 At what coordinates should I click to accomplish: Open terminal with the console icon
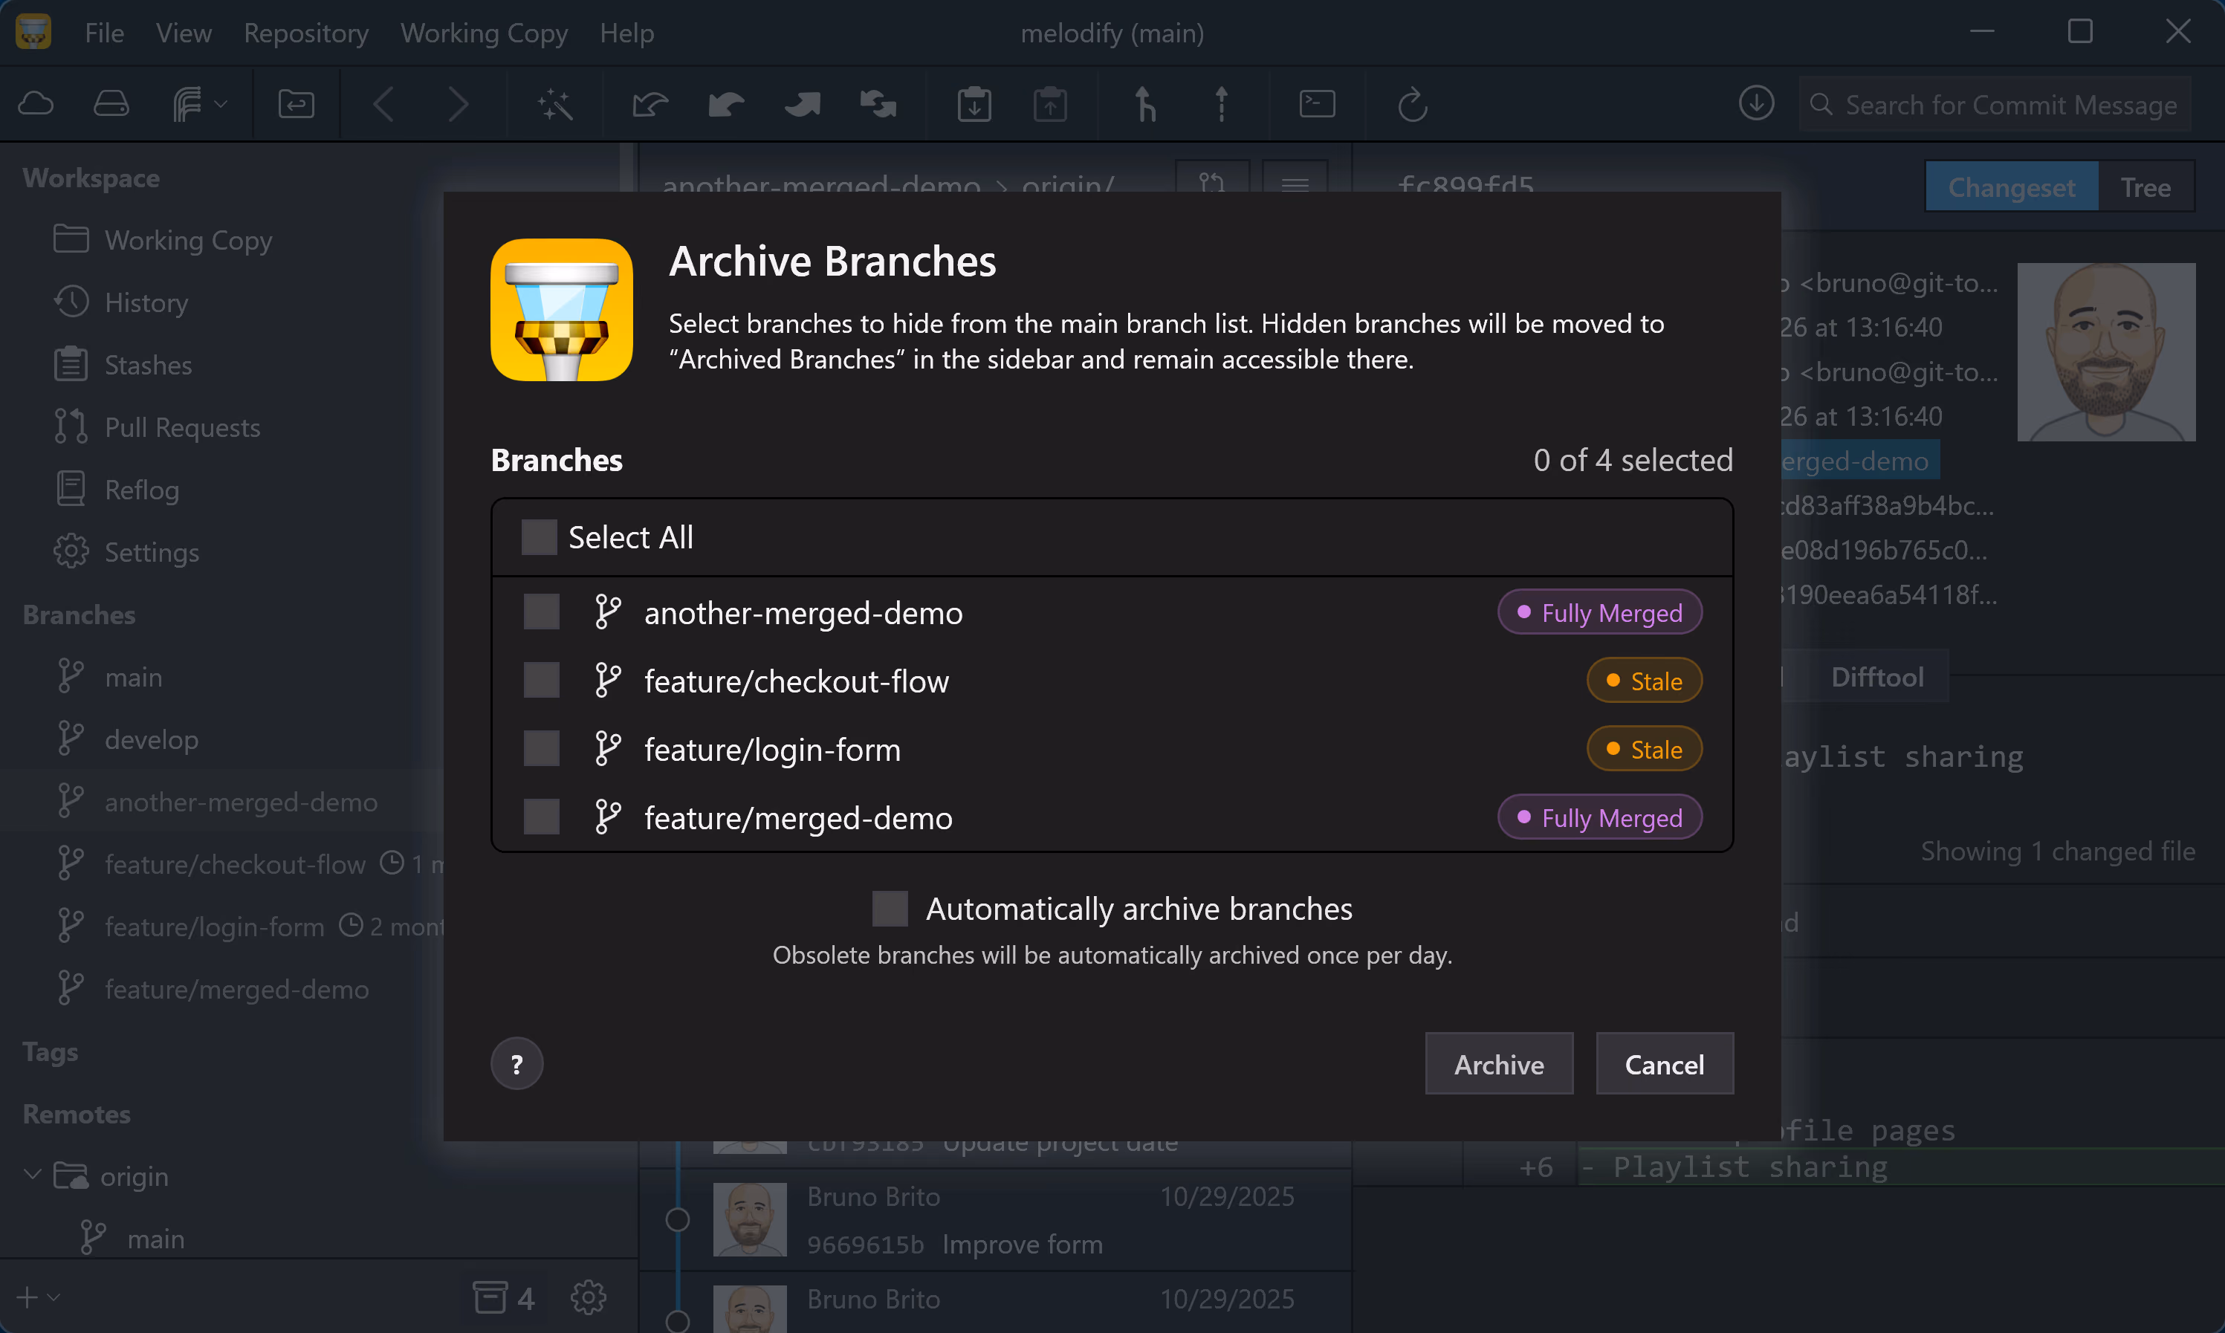point(1317,104)
